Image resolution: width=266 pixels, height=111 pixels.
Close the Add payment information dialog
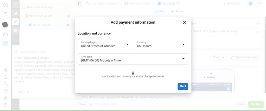(x=185, y=22)
